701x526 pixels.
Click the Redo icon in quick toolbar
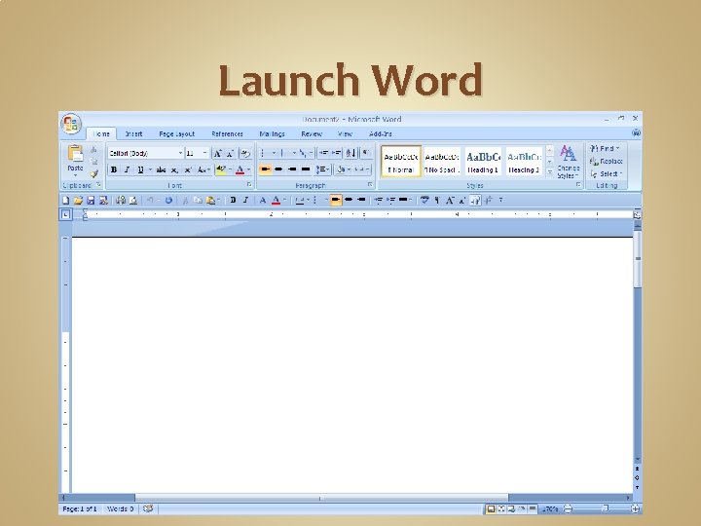(168, 201)
